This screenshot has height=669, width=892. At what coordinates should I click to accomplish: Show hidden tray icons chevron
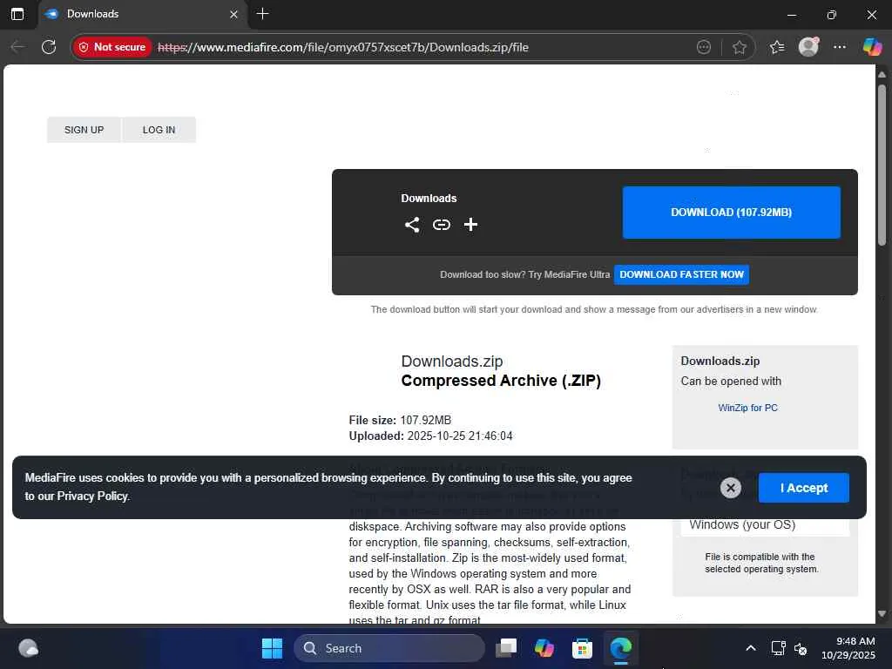pyautogui.click(x=751, y=648)
